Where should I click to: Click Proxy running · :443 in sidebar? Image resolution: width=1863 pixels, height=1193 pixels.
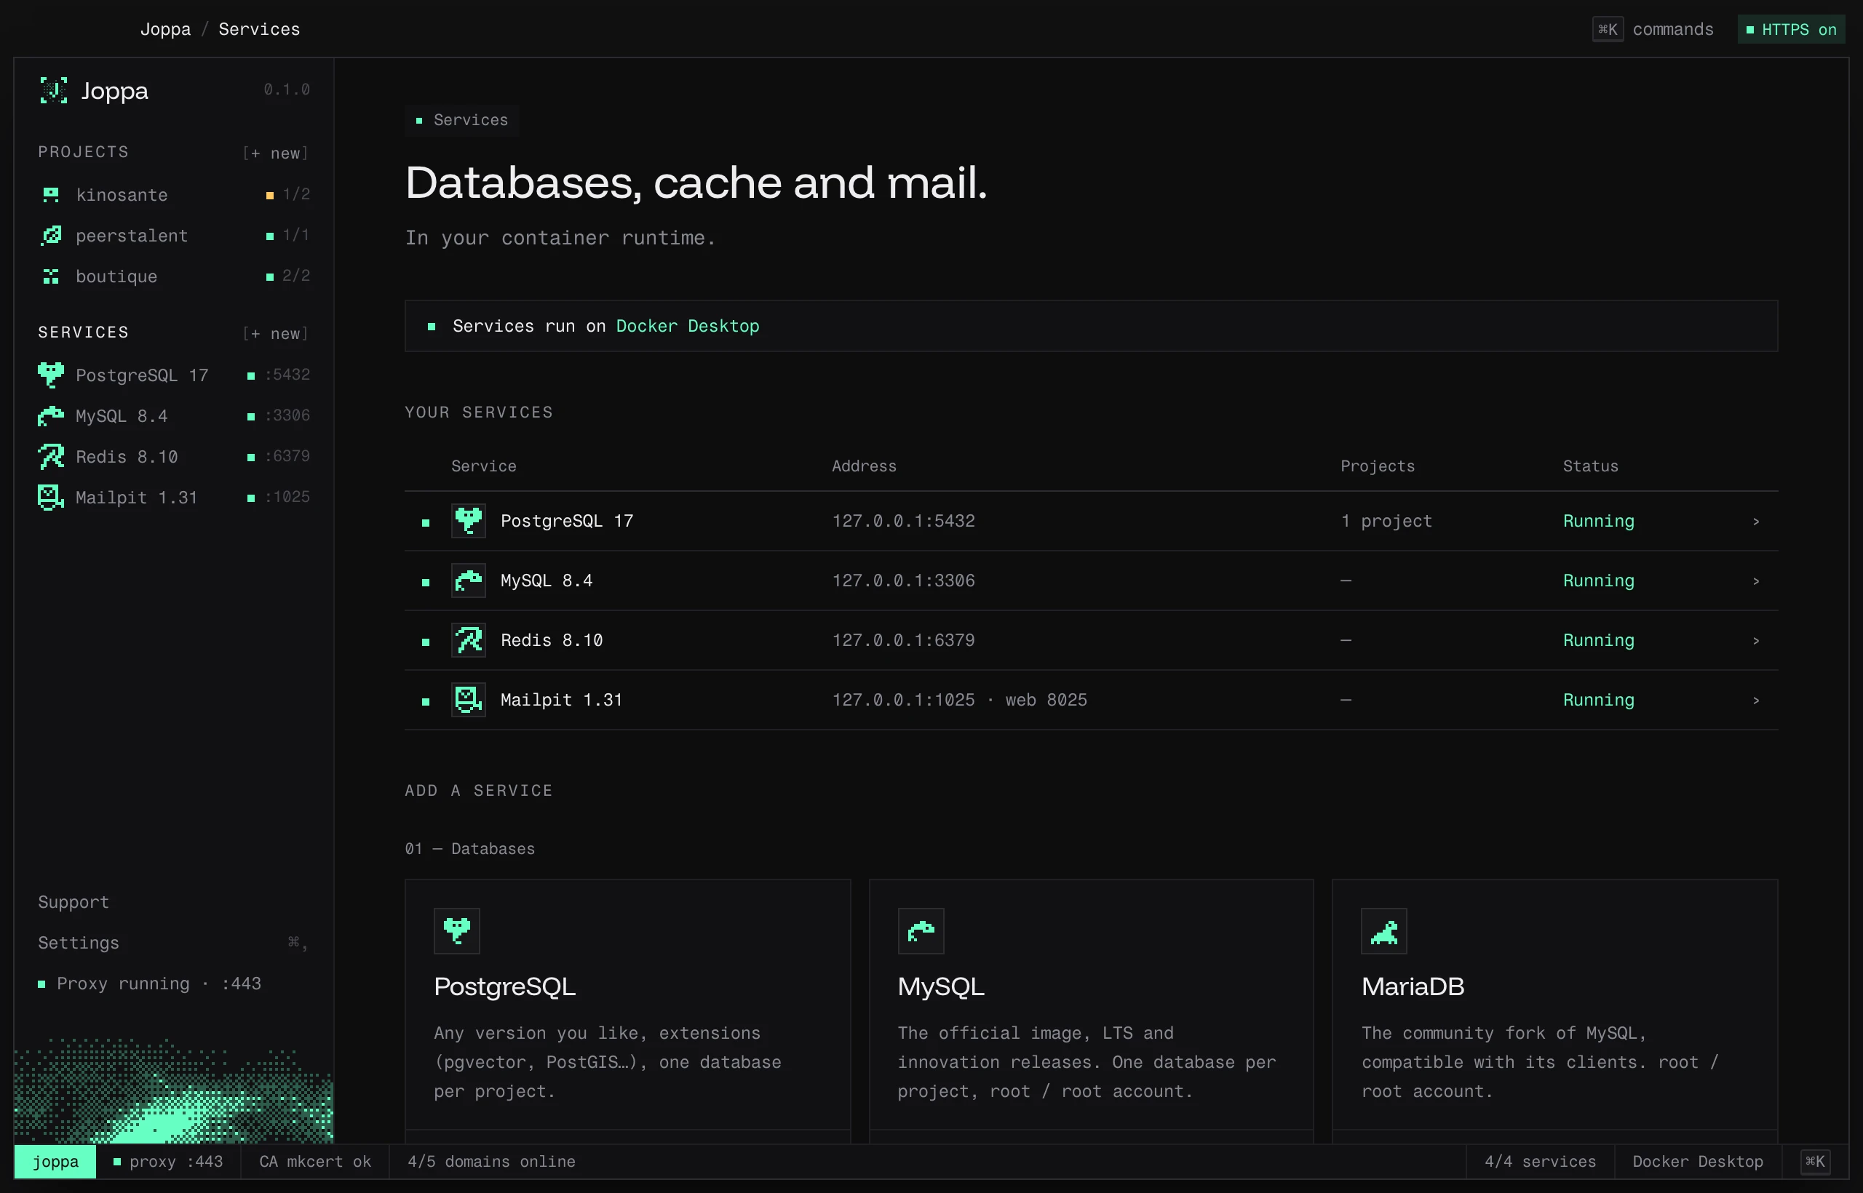[150, 983]
